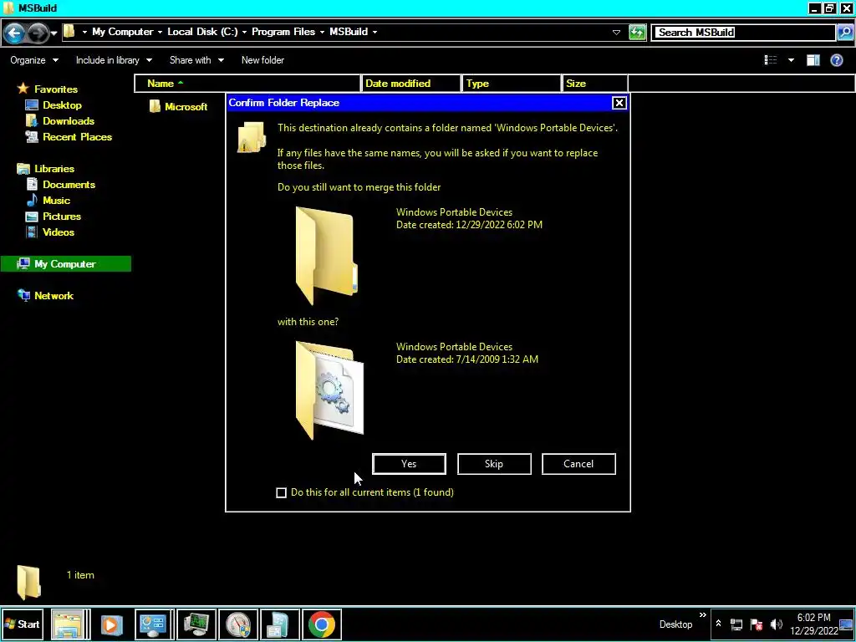Click the Forward navigation arrow

(38, 33)
